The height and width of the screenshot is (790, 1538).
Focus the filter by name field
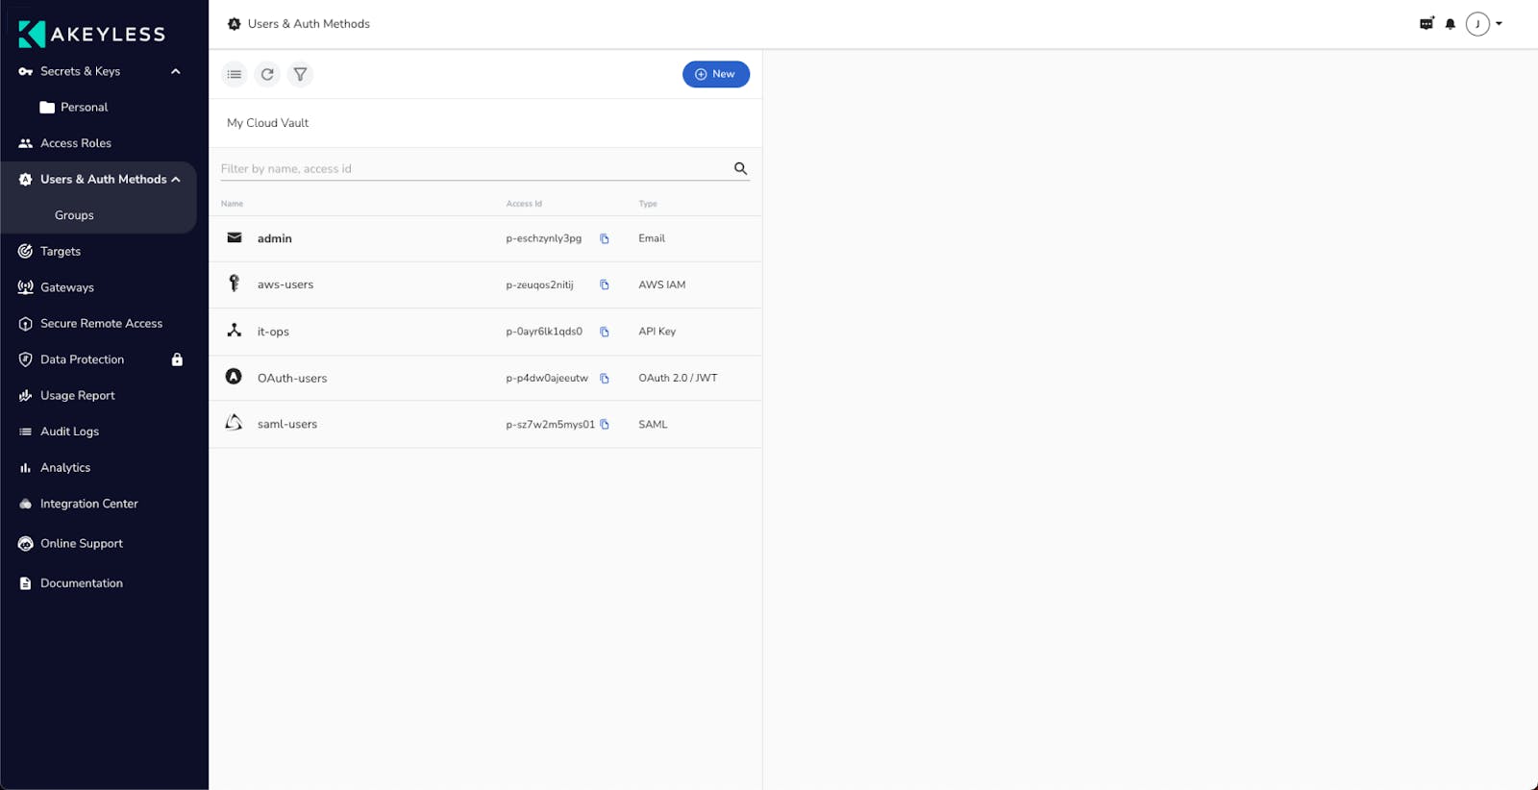pyautogui.click(x=471, y=169)
